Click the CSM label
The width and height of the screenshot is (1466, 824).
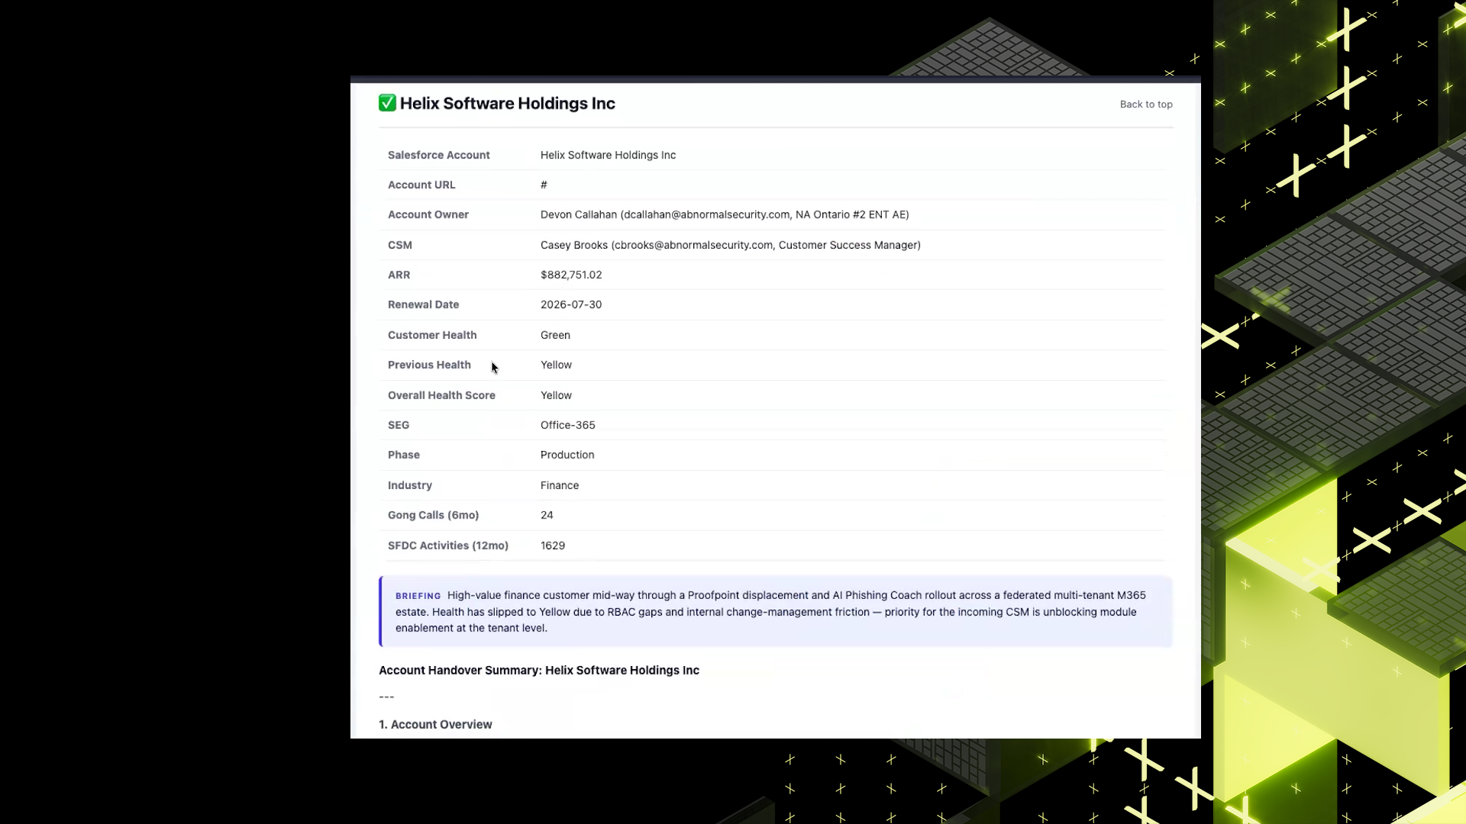coord(400,245)
